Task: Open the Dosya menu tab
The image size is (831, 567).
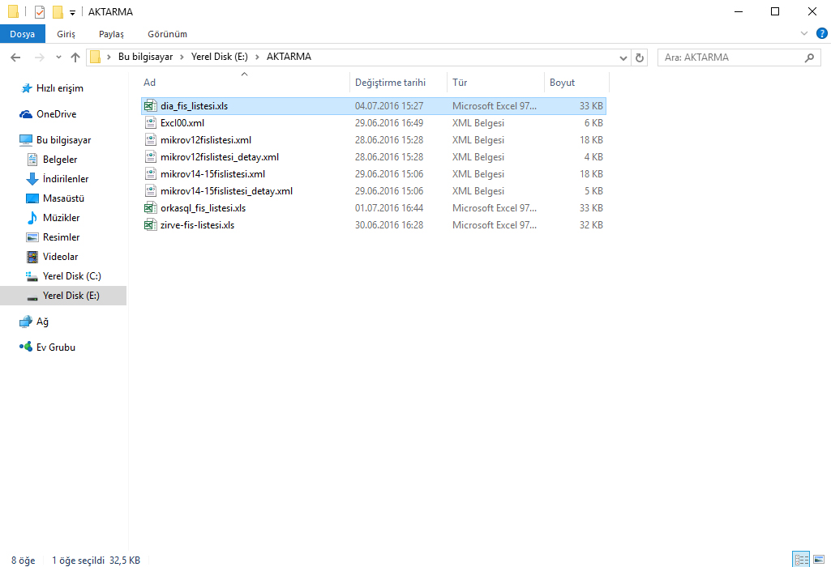Action: [x=23, y=34]
